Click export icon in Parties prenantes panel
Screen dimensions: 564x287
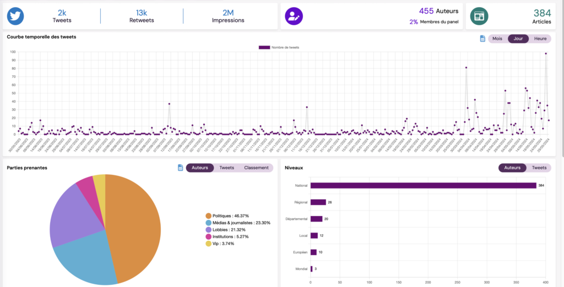pyautogui.click(x=180, y=168)
